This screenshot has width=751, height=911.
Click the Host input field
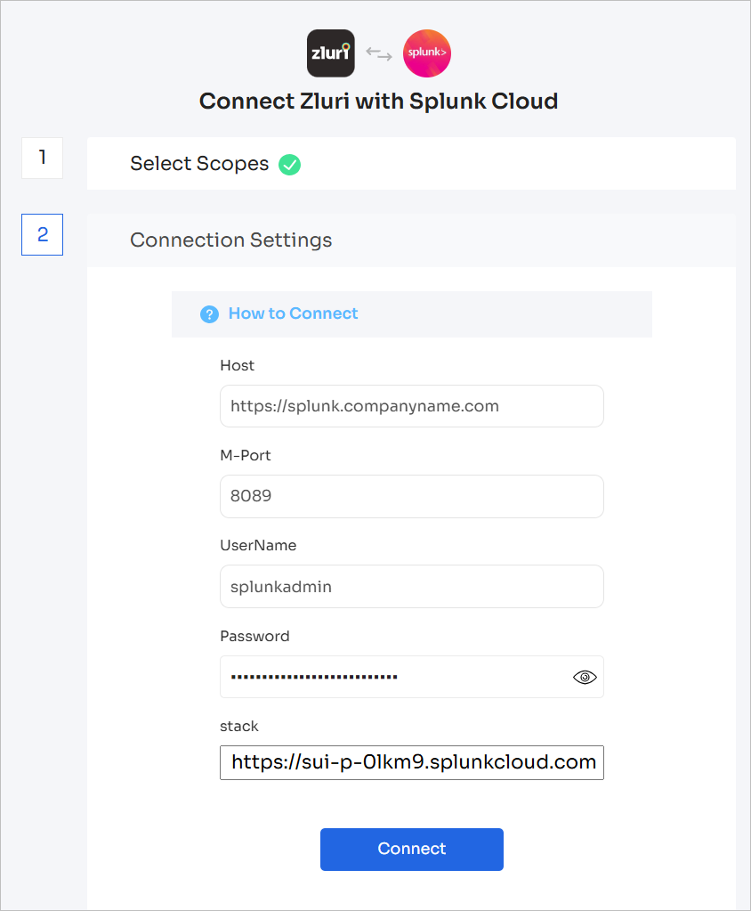[411, 406]
